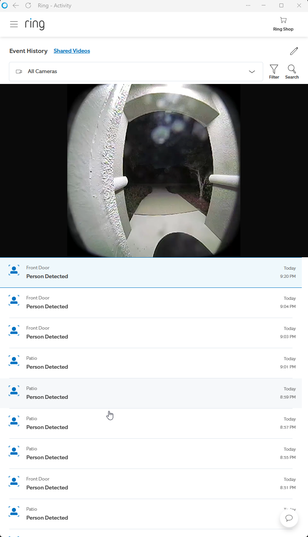Select Person Detected text at 8:57 PM

coord(47,427)
